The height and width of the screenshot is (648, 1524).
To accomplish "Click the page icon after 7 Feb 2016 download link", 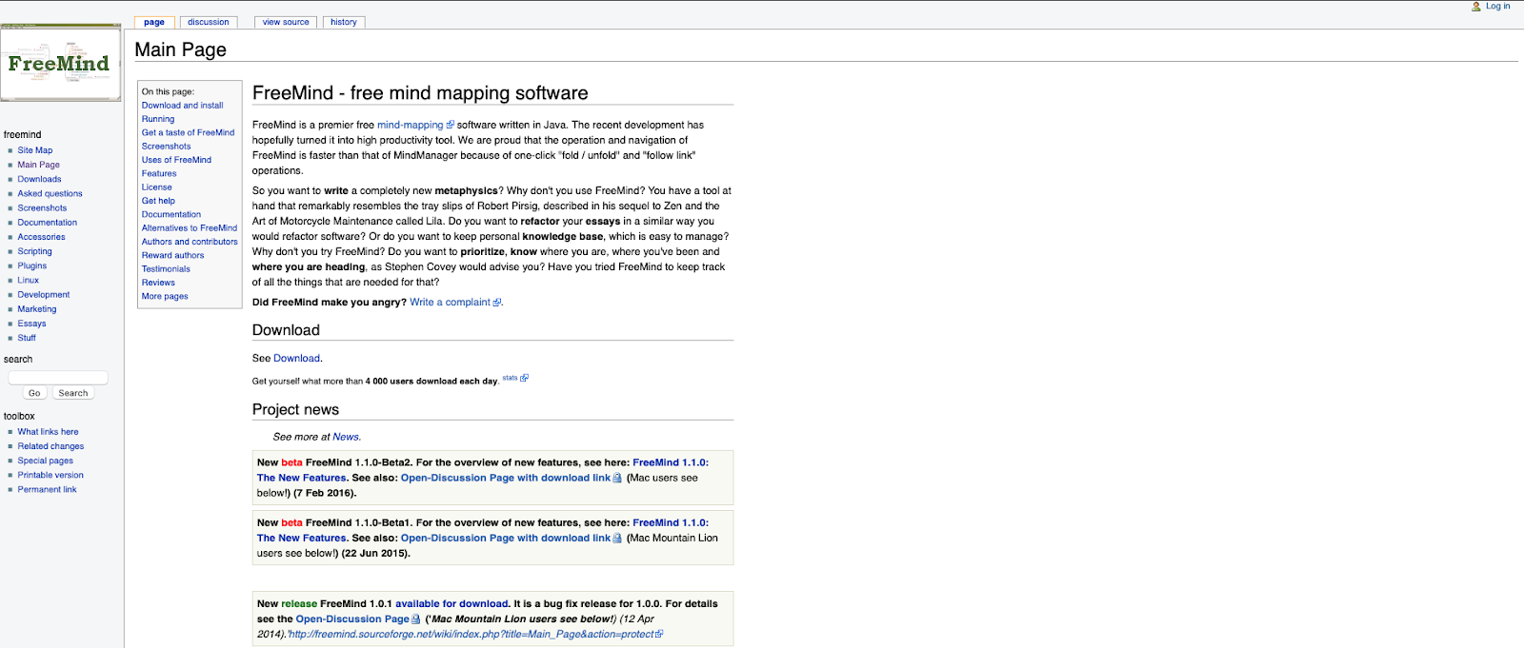I will [x=617, y=479].
